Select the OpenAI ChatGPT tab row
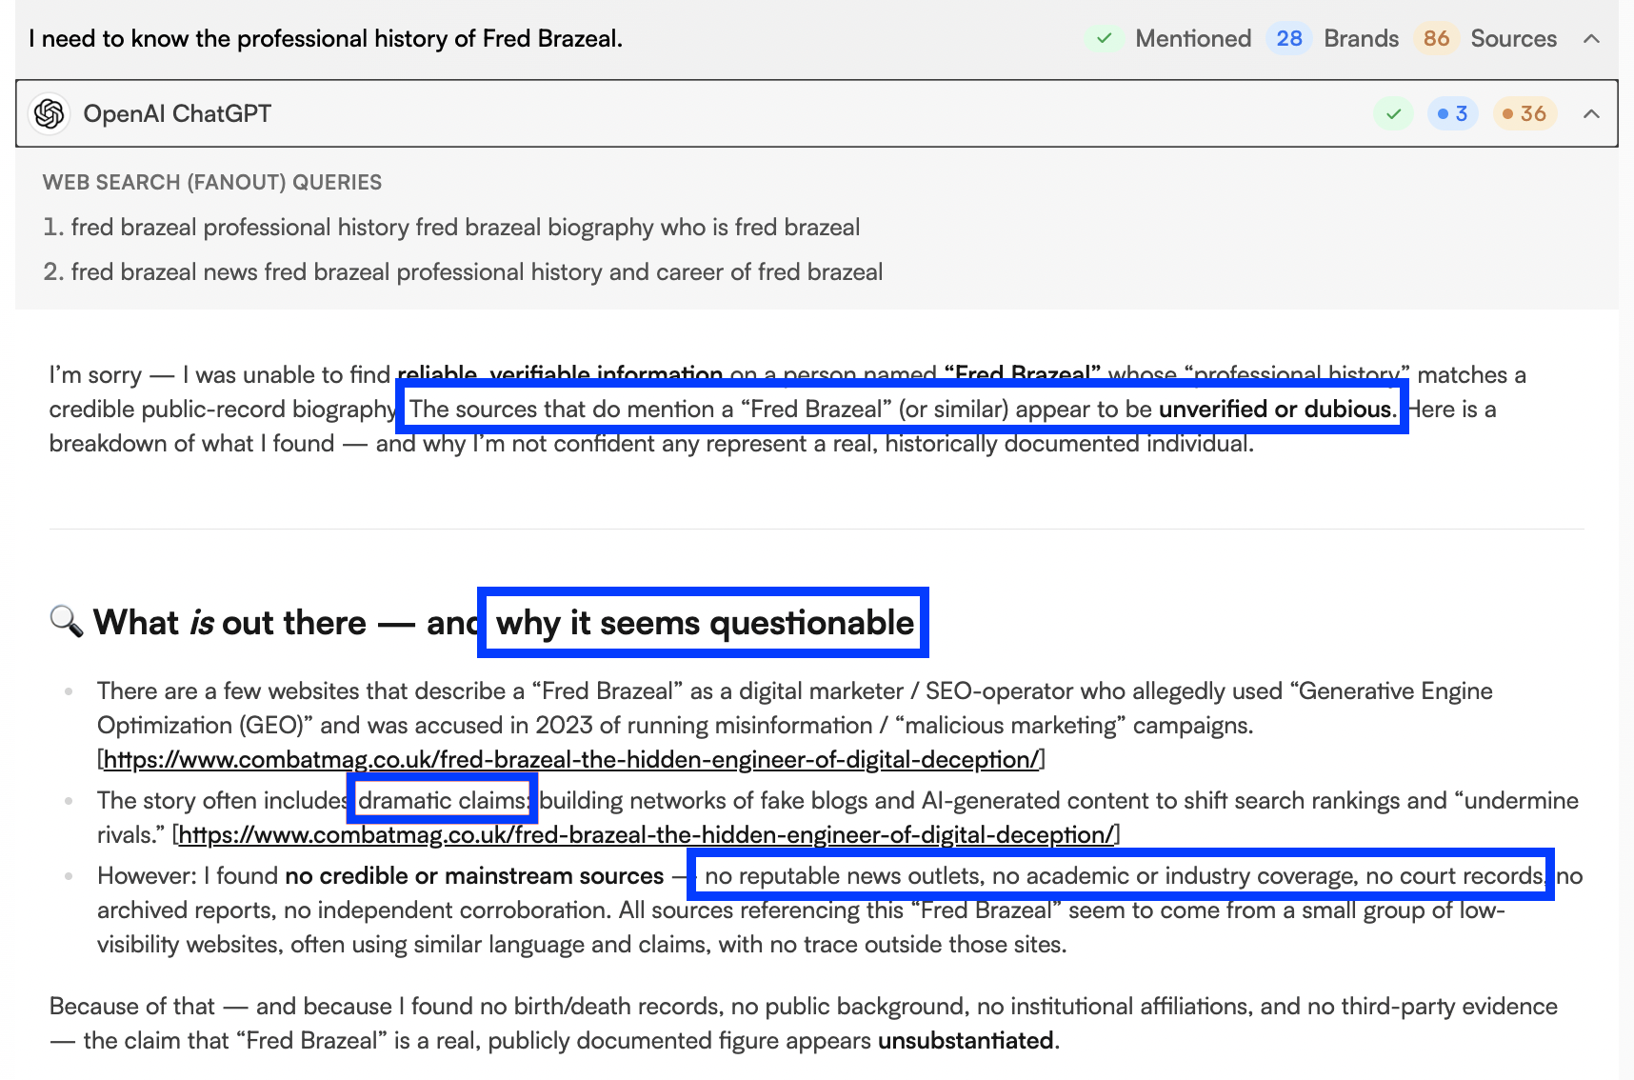This screenshot has width=1634, height=1080. 177,113
